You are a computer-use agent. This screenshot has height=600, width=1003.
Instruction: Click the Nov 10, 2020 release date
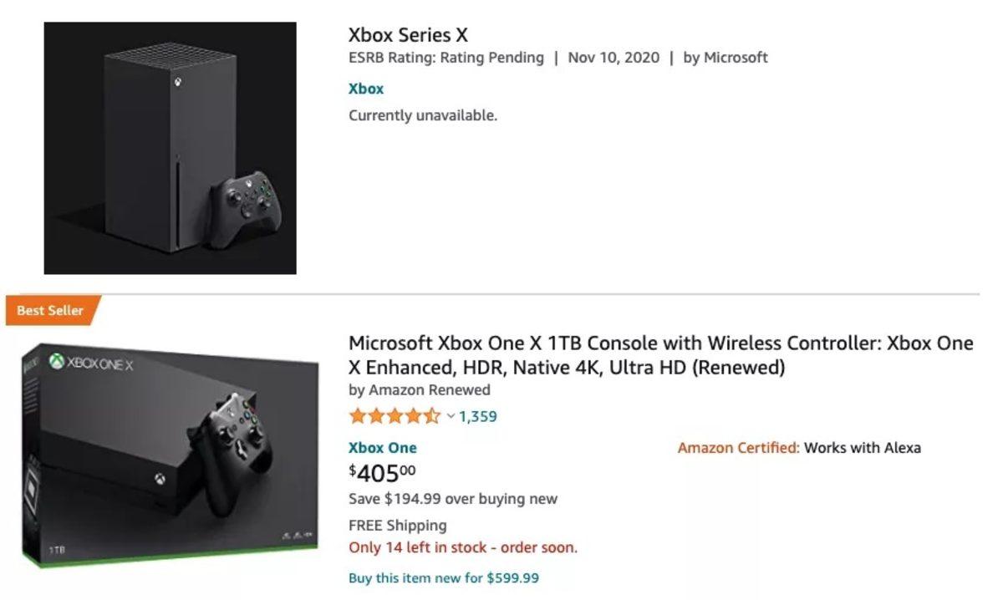(x=612, y=58)
